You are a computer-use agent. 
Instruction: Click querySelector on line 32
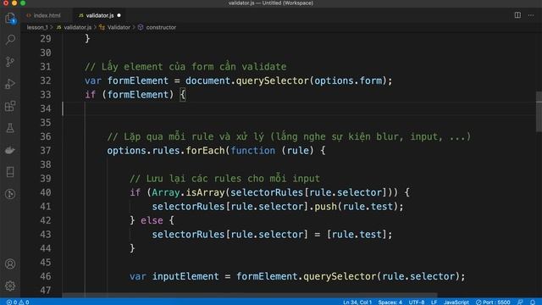pyautogui.click(x=273, y=80)
